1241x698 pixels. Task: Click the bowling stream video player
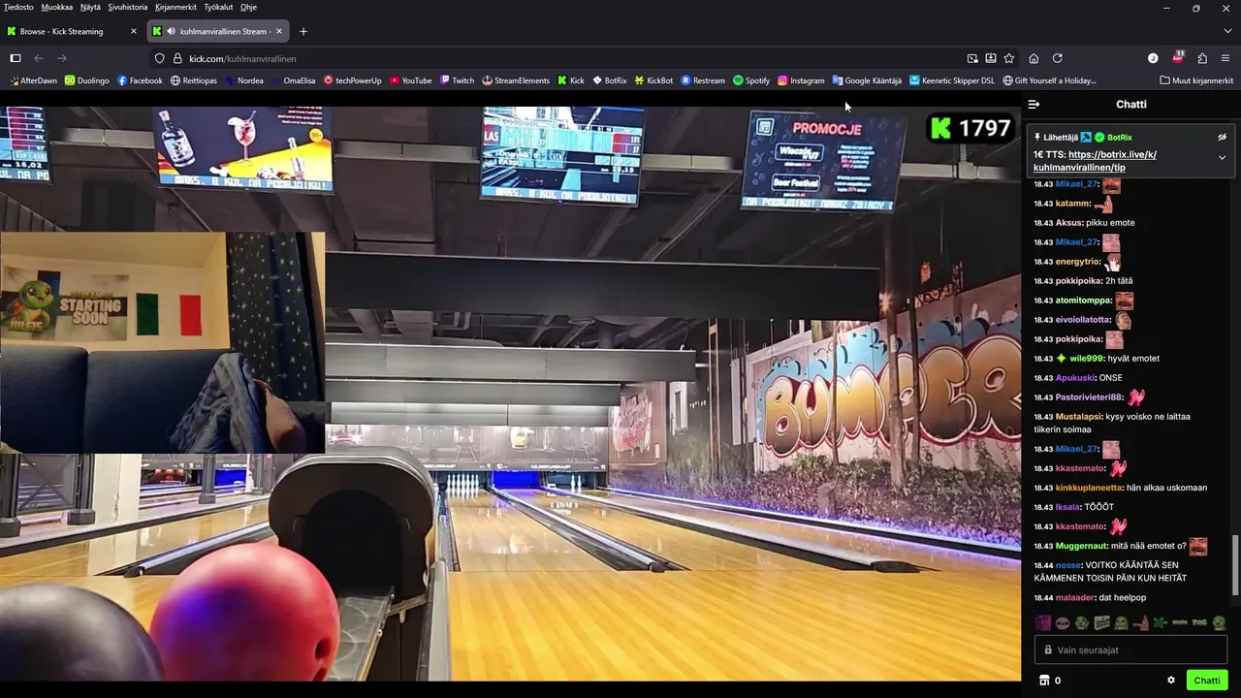(510, 394)
